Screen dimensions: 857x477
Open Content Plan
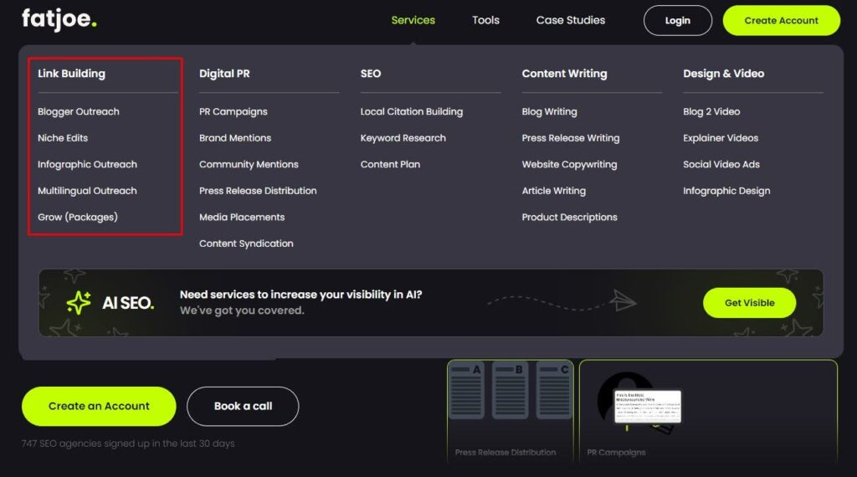click(x=390, y=165)
